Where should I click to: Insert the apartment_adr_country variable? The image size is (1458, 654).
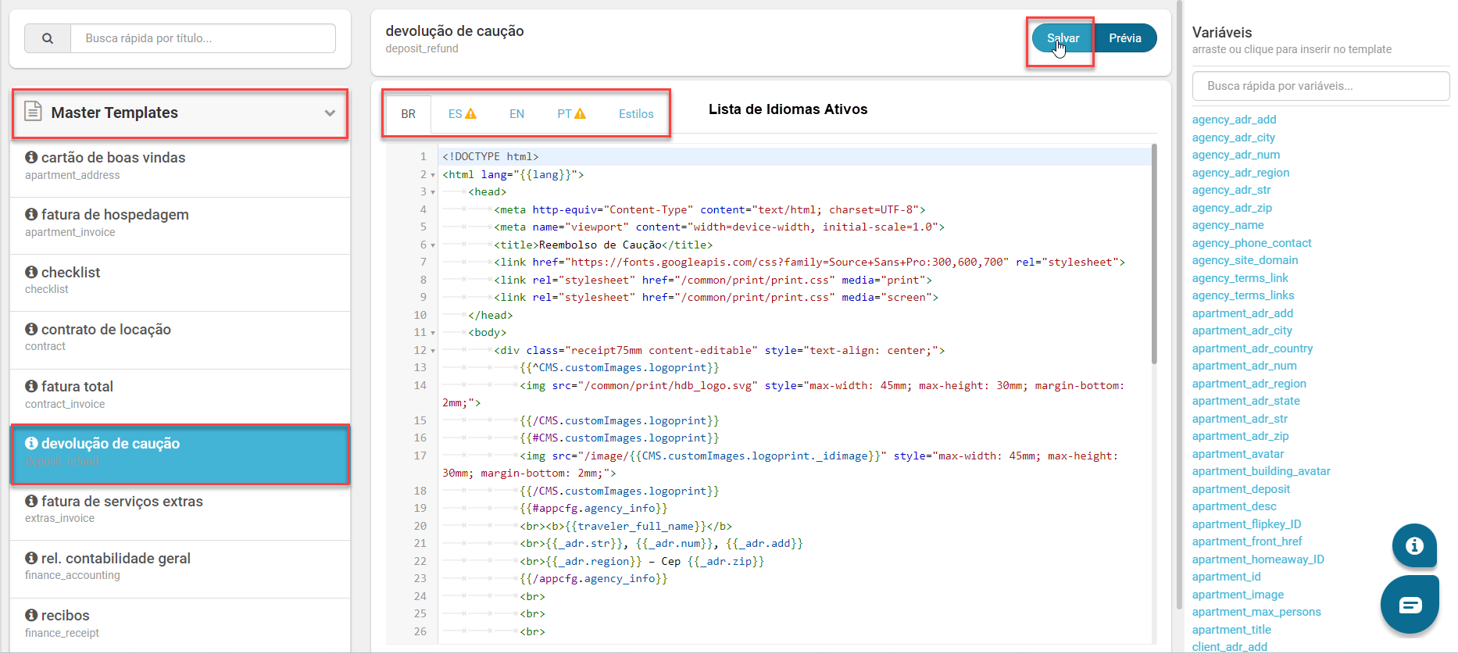coord(1252,348)
